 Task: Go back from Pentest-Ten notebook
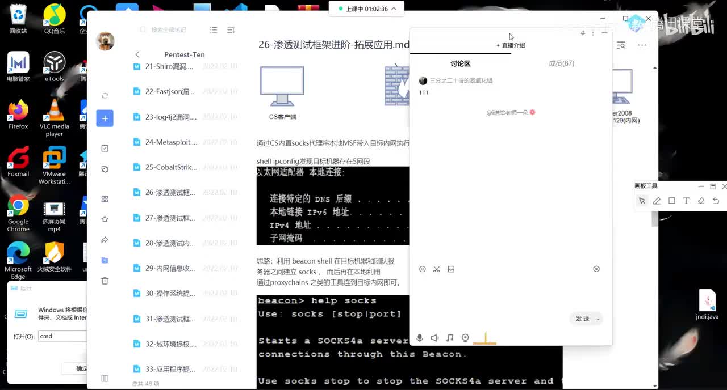click(x=137, y=54)
